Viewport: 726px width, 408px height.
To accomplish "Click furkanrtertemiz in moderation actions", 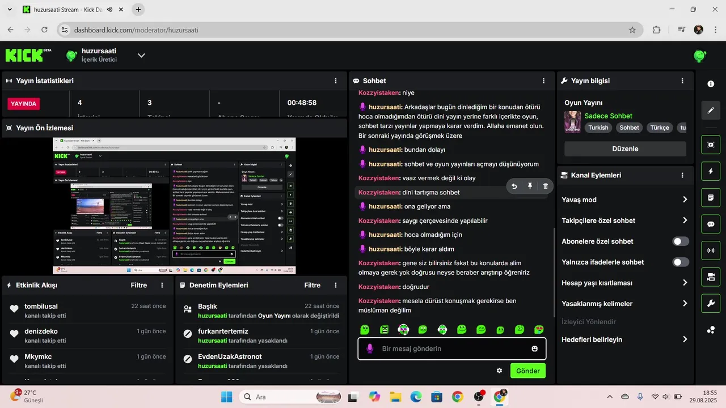I will point(223,331).
